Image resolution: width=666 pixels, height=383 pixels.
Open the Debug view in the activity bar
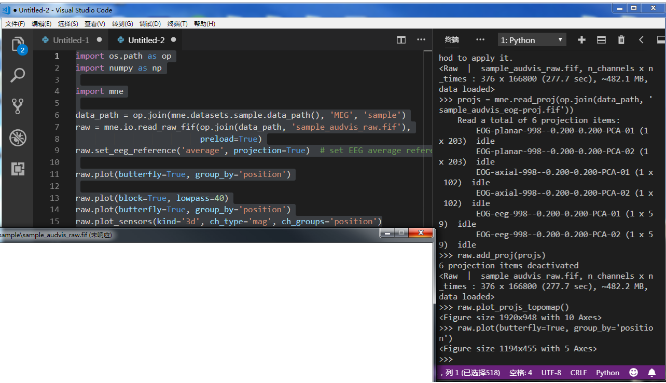click(x=18, y=138)
